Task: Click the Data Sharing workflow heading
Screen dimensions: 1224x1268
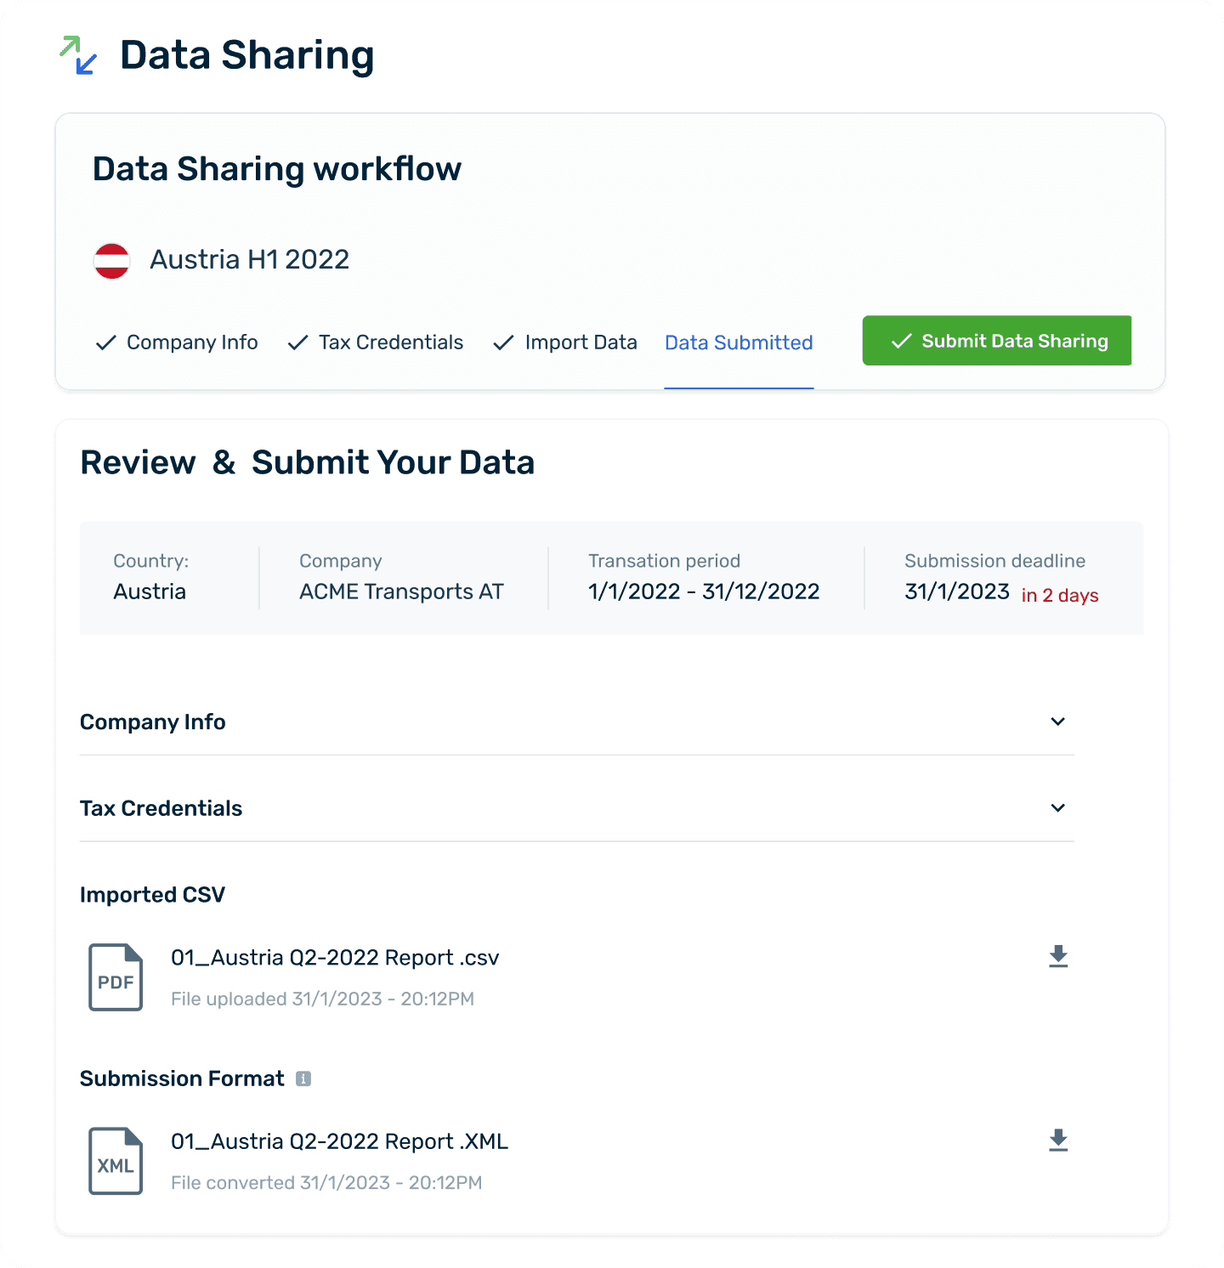Action: [277, 169]
